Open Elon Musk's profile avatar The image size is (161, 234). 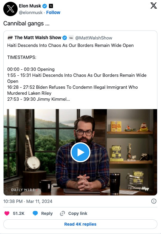pos(10,9)
